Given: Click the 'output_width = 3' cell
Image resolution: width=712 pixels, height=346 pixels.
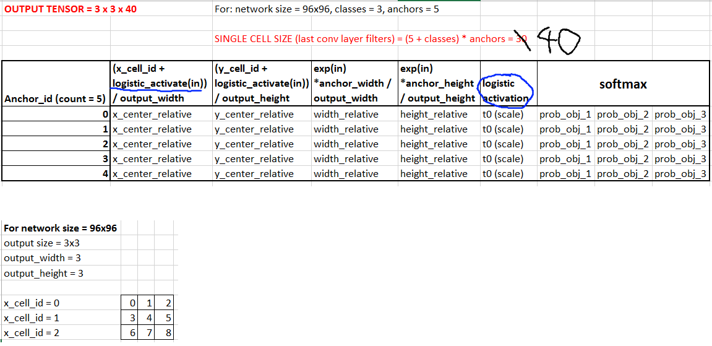Looking at the screenshot, I should [61, 258].
